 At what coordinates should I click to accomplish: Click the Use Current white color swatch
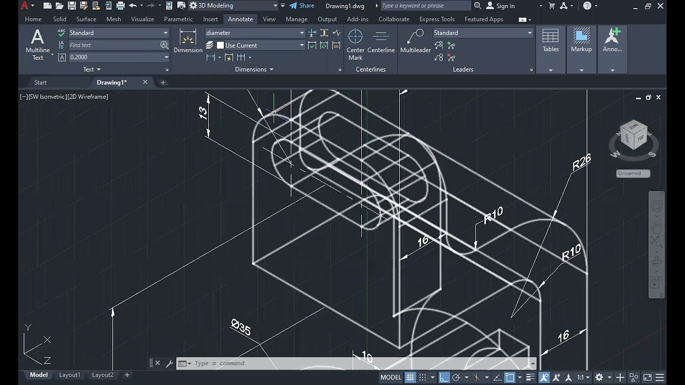[x=220, y=45]
